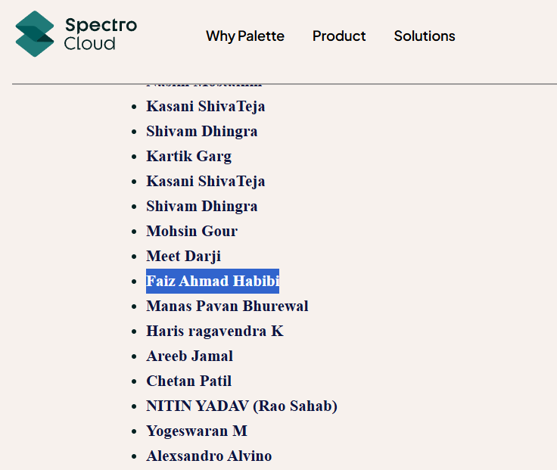Click the name Yogeswaran M
Viewport: 557px width, 470px height.
pyautogui.click(x=197, y=431)
